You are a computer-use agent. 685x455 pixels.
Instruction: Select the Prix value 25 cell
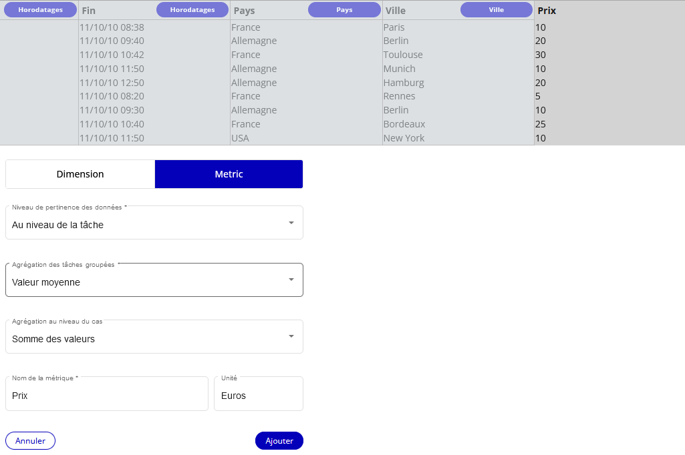[x=541, y=124]
